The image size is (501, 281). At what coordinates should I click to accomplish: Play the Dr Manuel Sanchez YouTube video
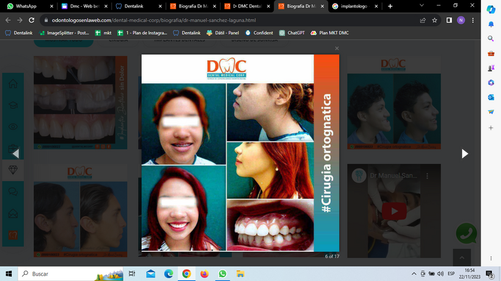point(395,211)
